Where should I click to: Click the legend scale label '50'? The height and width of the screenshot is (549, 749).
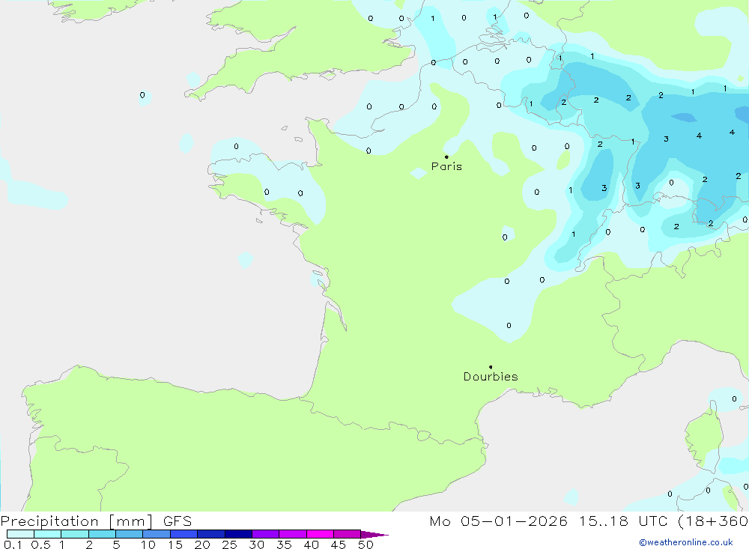tap(366, 545)
